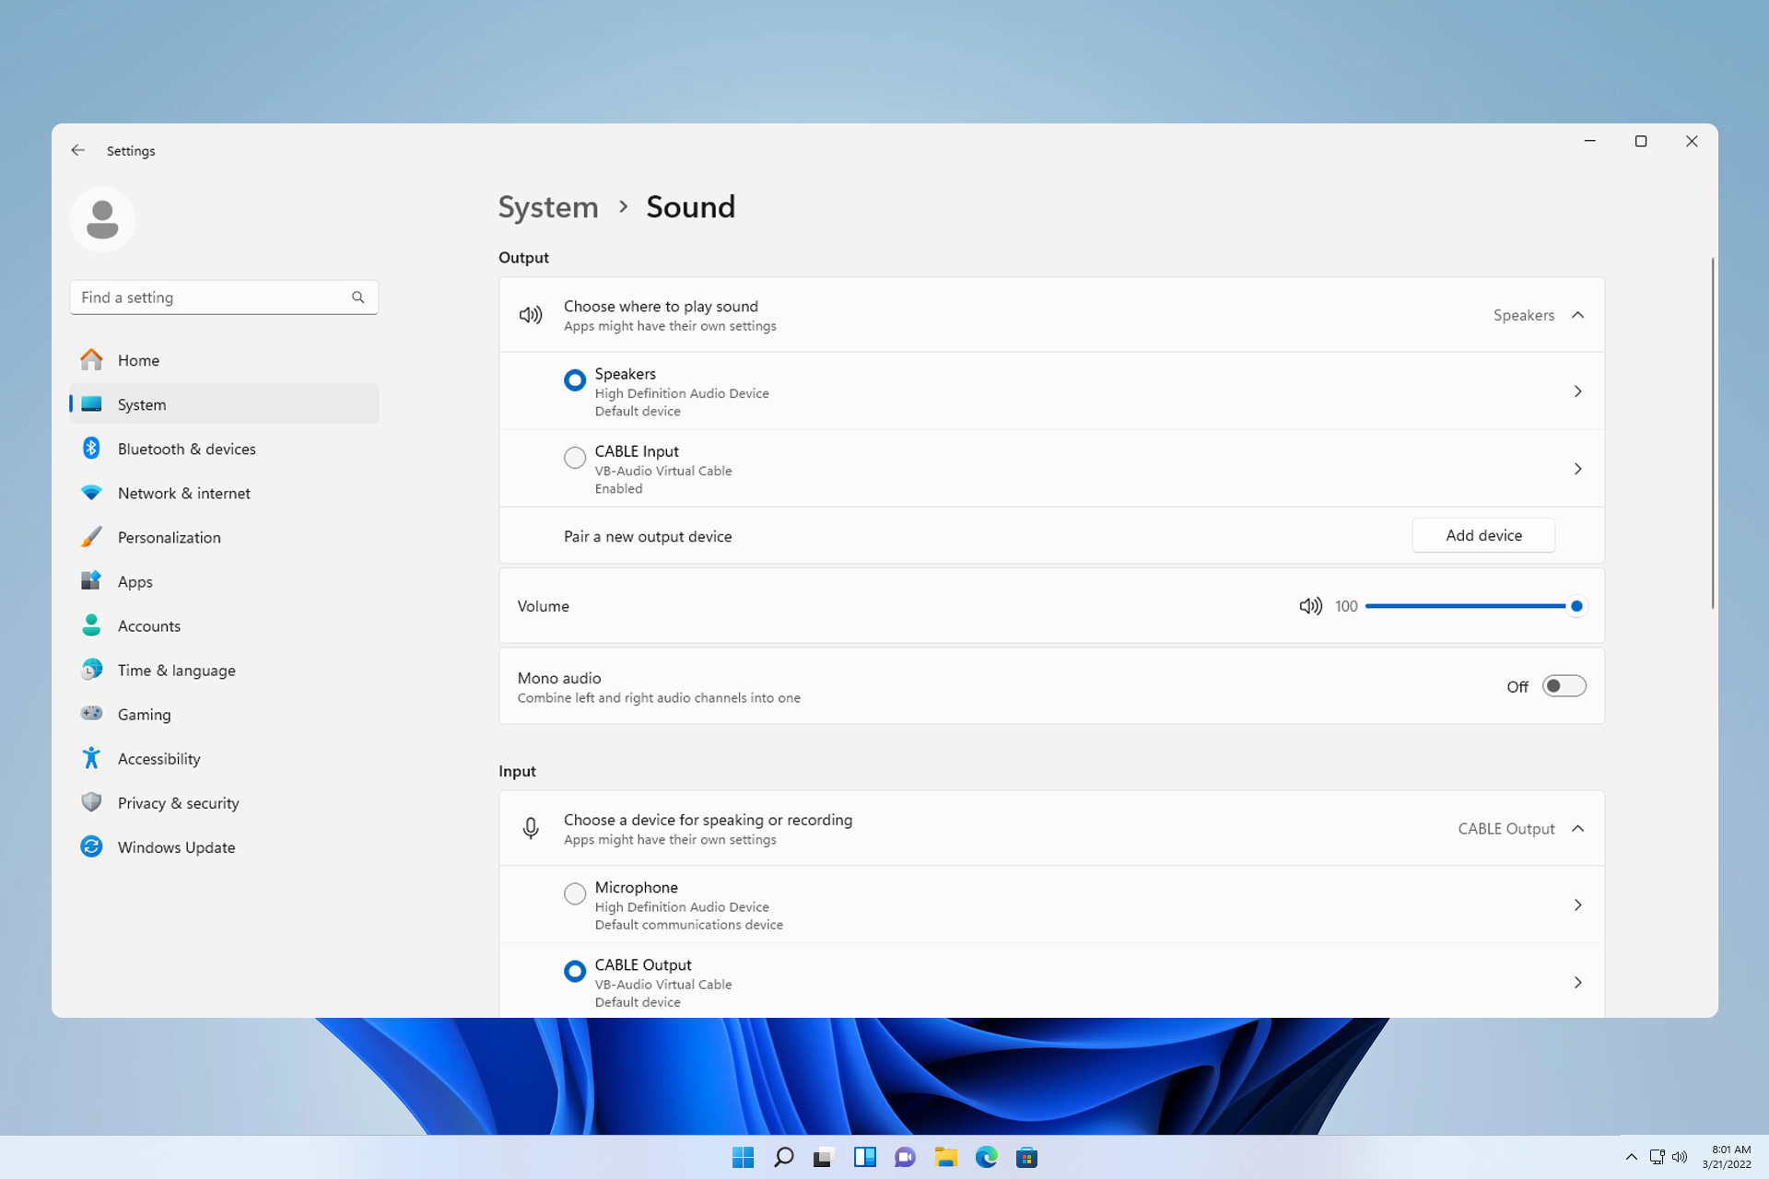Click the Privacy & security icon
Image resolution: width=1769 pixels, height=1179 pixels.
(92, 802)
